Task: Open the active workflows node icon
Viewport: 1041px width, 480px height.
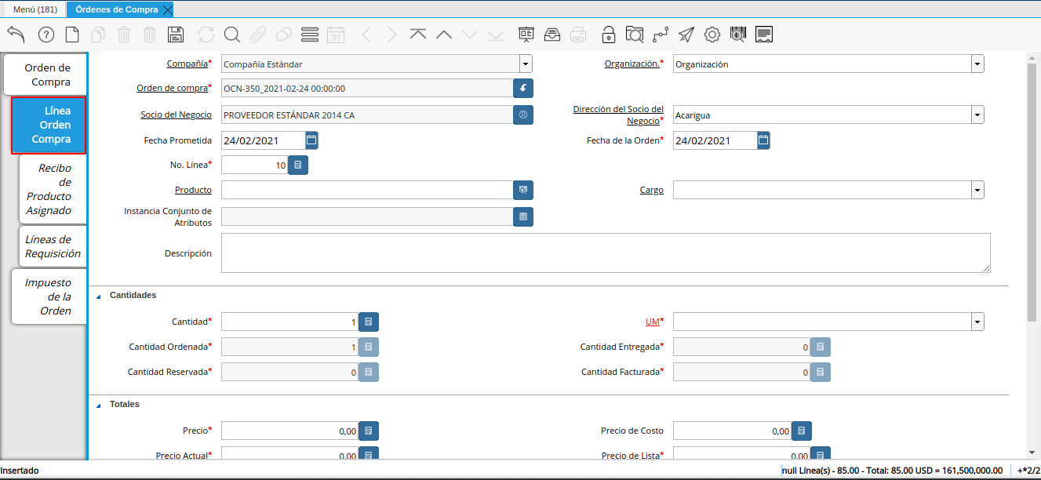Action: pos(661,35)
